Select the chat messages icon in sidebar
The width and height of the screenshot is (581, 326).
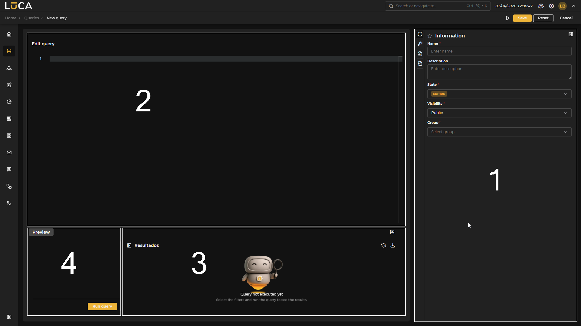[x=9, y=169]
